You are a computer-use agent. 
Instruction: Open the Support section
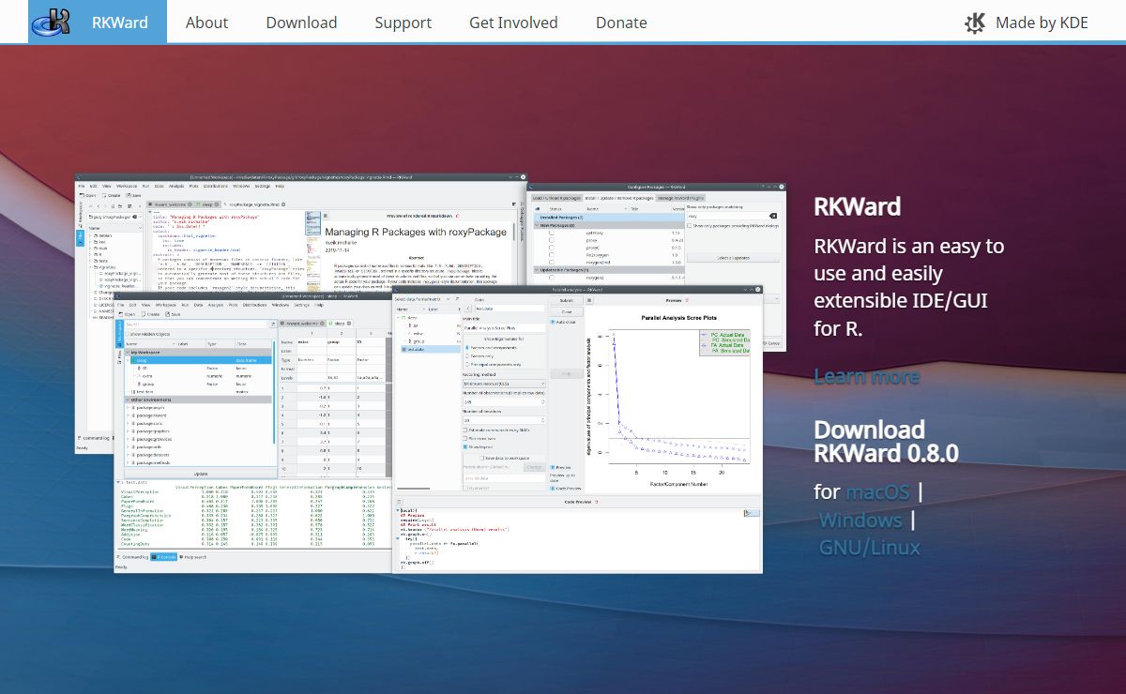click(403, 23)
